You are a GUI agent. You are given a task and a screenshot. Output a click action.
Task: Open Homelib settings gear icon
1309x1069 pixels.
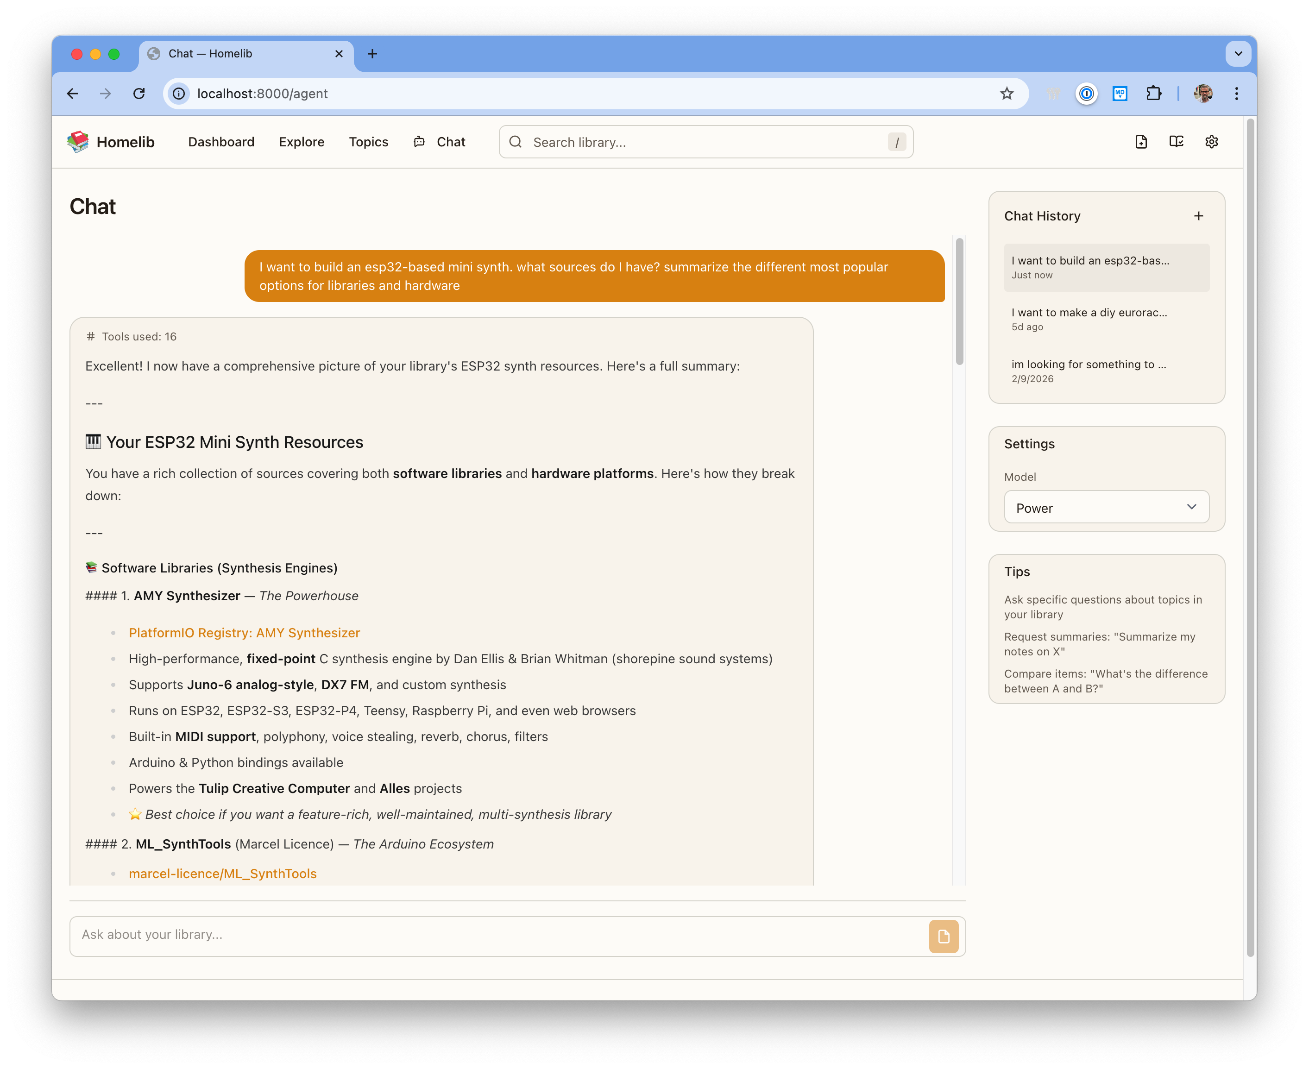click(1211, 142)
